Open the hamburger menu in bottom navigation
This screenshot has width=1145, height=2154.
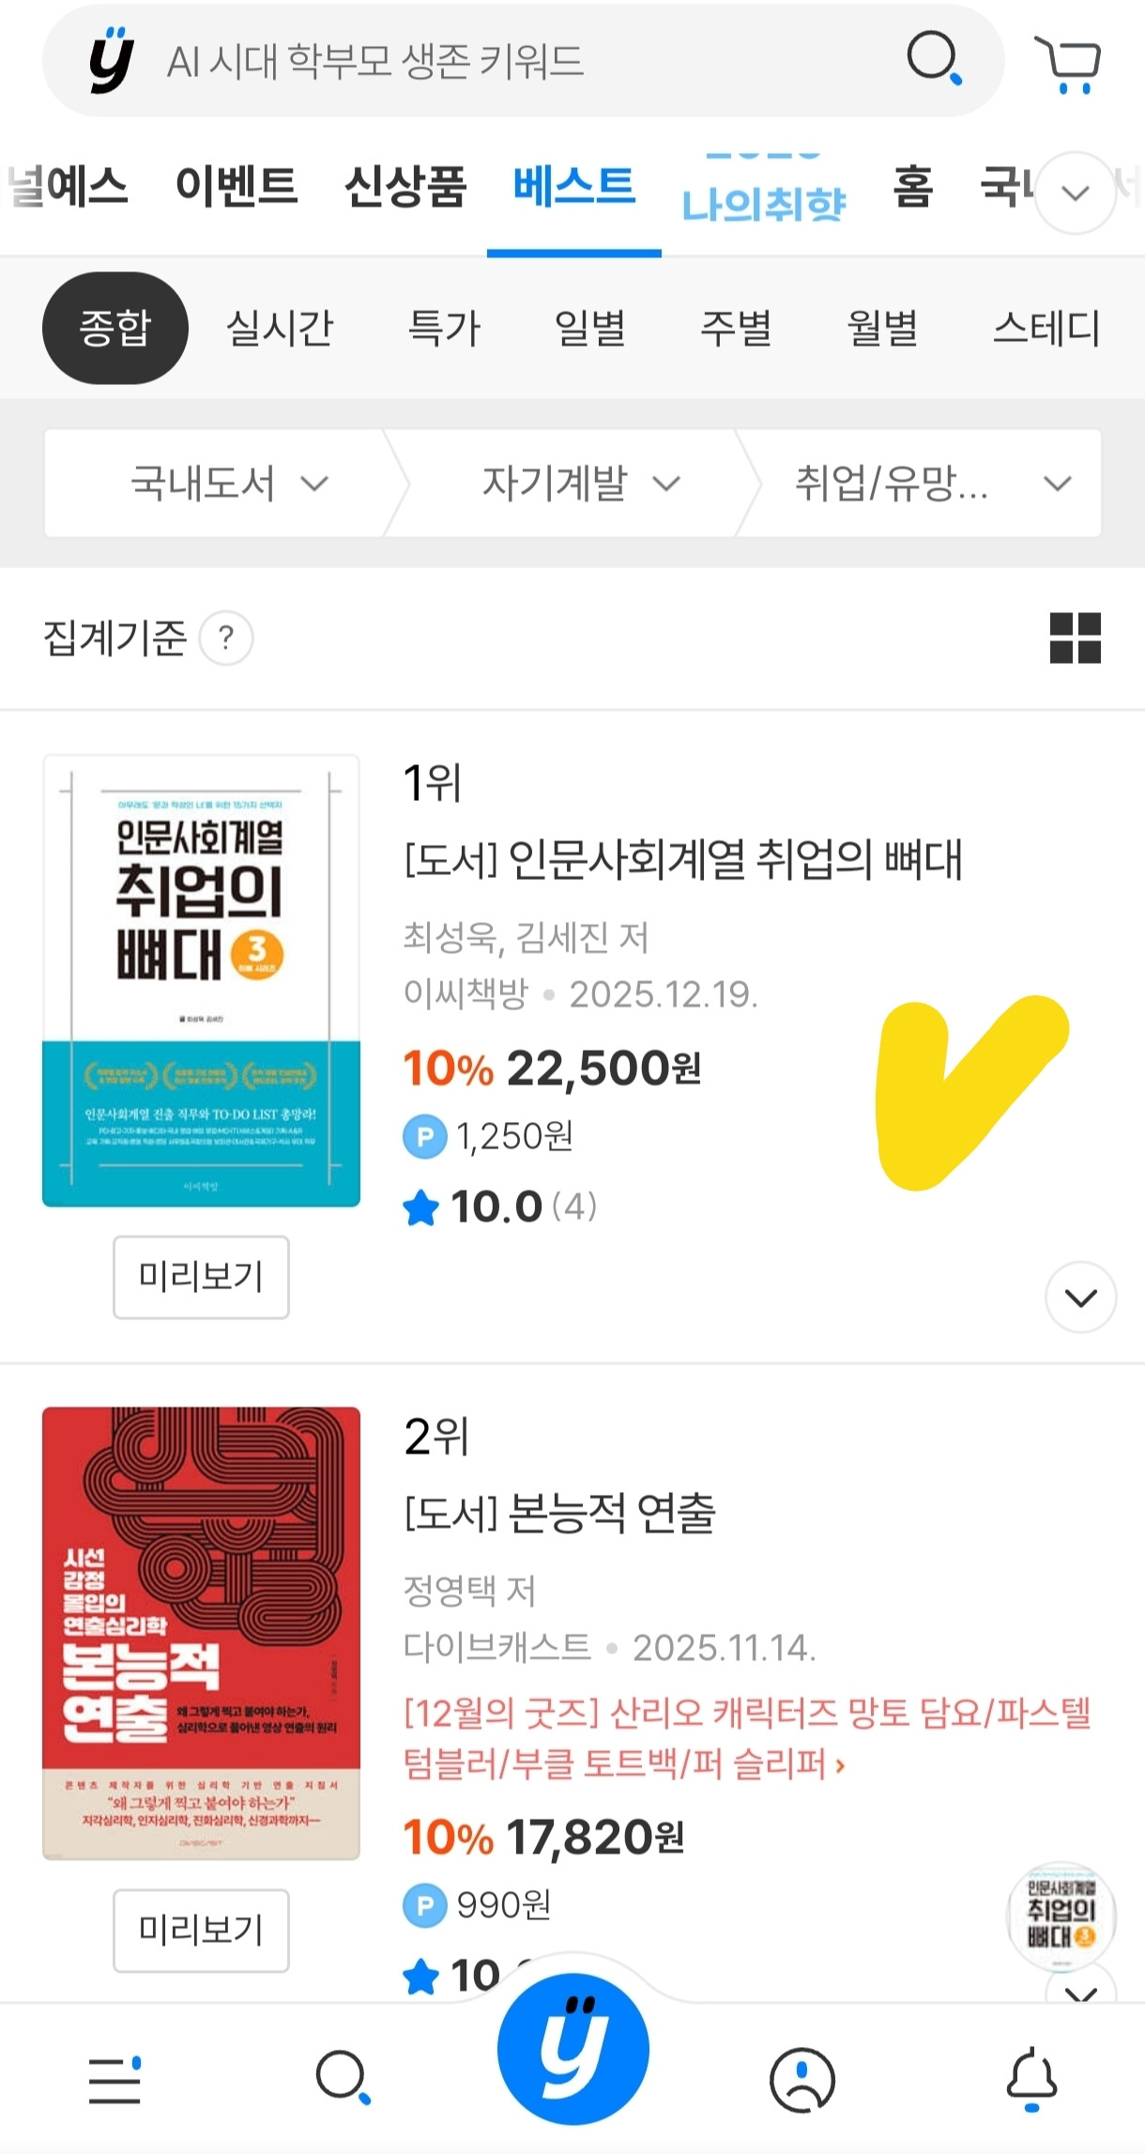tap(114, 2077)
